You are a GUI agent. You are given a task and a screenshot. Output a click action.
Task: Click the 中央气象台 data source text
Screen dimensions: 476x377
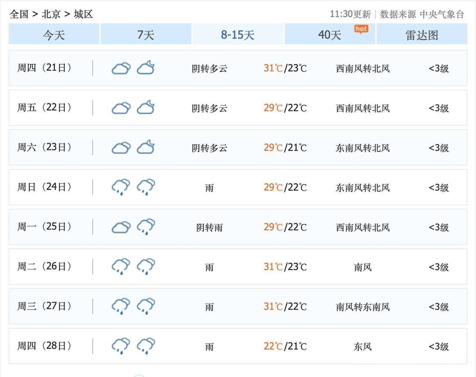pyautogui.click(x=442, y=14)
